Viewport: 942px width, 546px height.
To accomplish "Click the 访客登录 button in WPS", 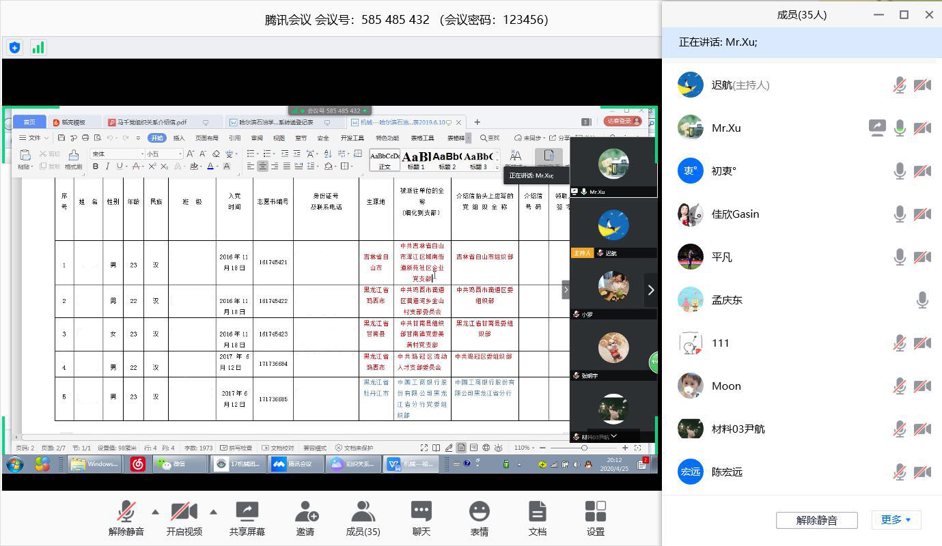I will tap(623, 121).
